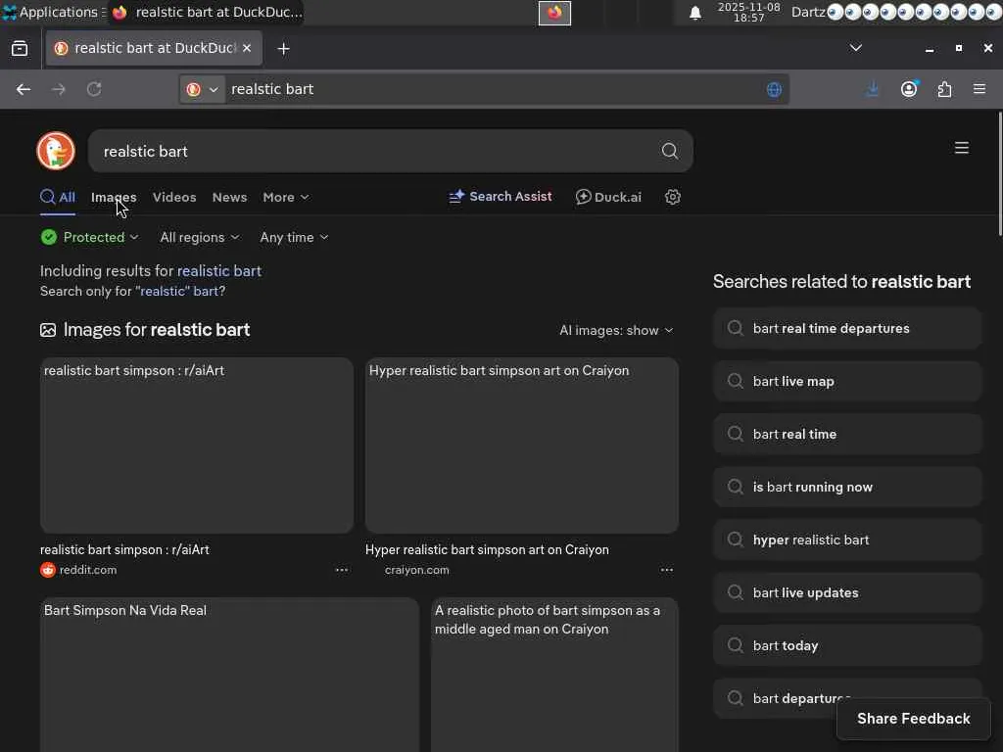Open Duck.ai chat

tap(608, 197)
